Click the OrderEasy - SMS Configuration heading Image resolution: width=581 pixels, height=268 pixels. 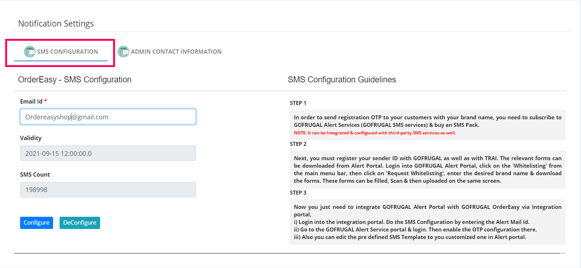[75, 80]
